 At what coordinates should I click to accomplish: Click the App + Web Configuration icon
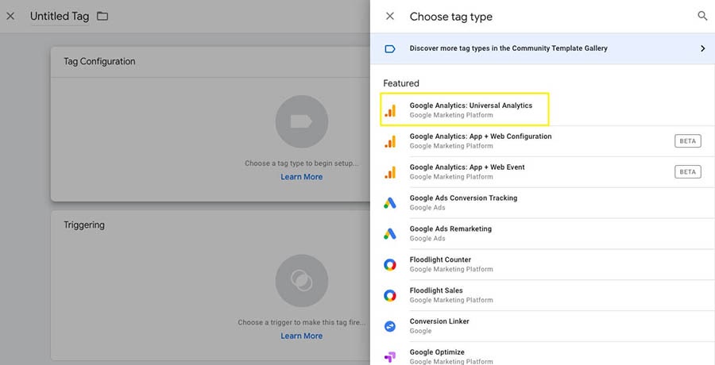coord(390,141)
